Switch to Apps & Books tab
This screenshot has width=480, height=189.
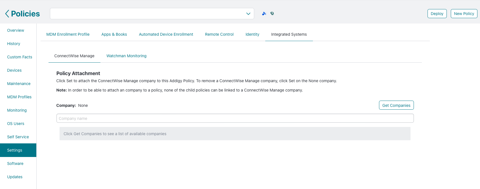pyautogui.click(x=114, y=34)
